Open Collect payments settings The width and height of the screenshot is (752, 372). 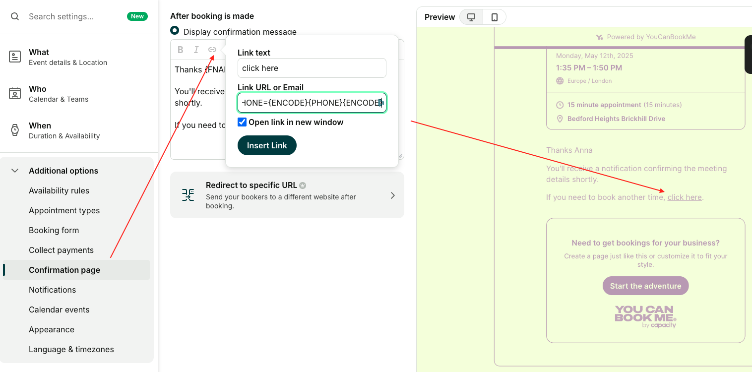click(x=62, y=250)
